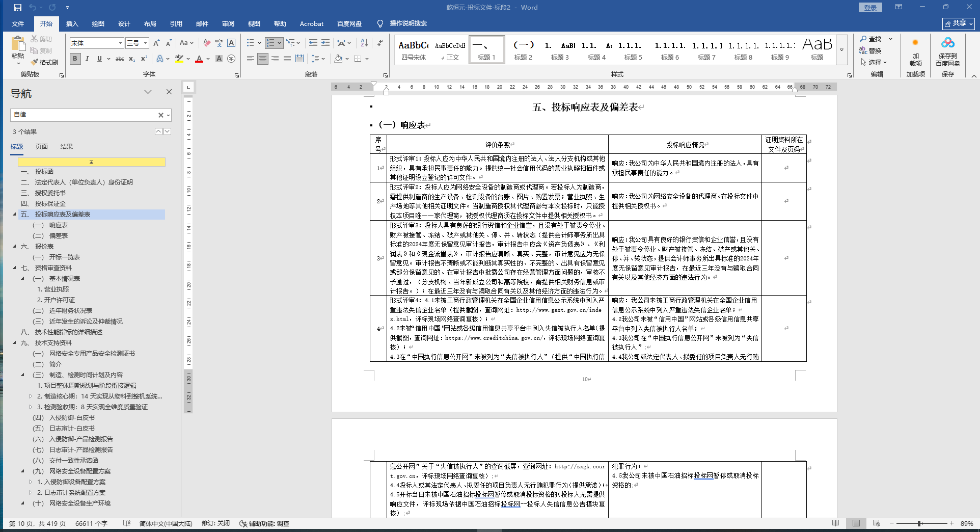Click the 查找 (Find) button
This screenshot has width=980, height=532.
click(x=871, y=39)
